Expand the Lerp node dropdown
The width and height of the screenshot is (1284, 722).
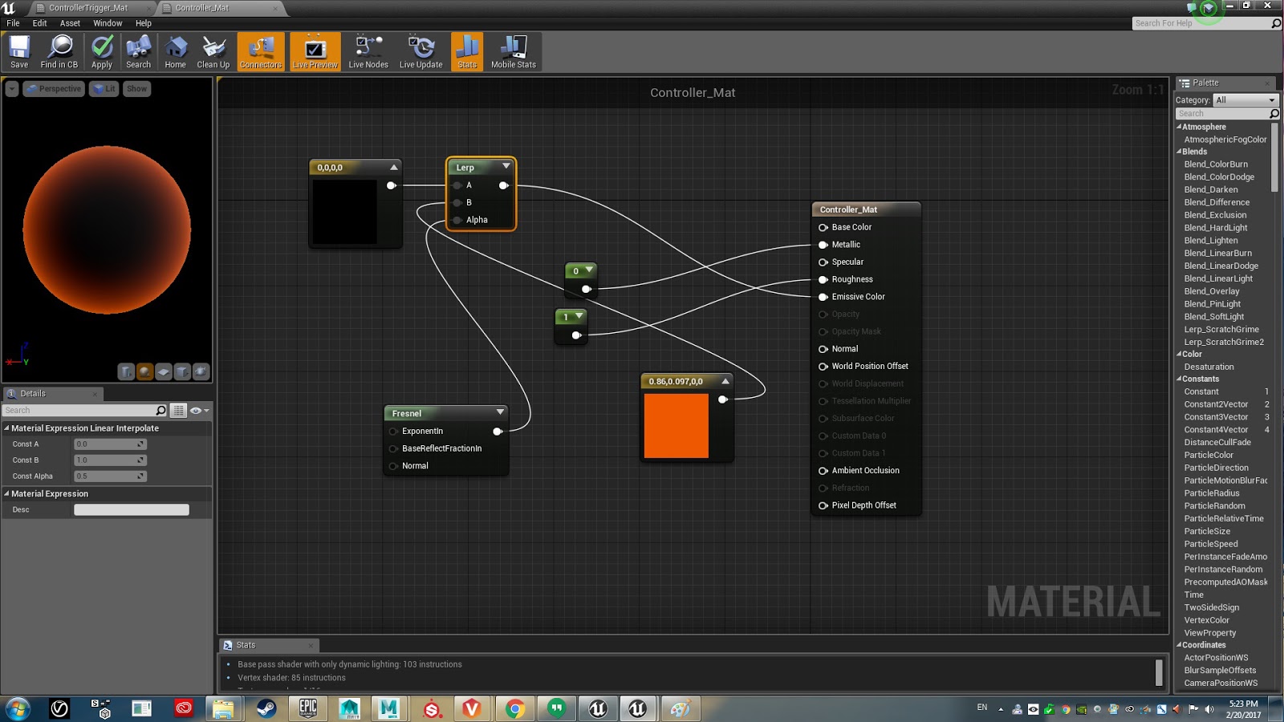pyautogui.click(x=506, y=167)
